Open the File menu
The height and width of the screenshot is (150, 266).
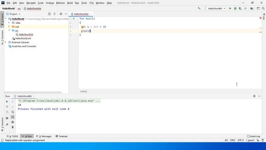click(x=8, y=3)
